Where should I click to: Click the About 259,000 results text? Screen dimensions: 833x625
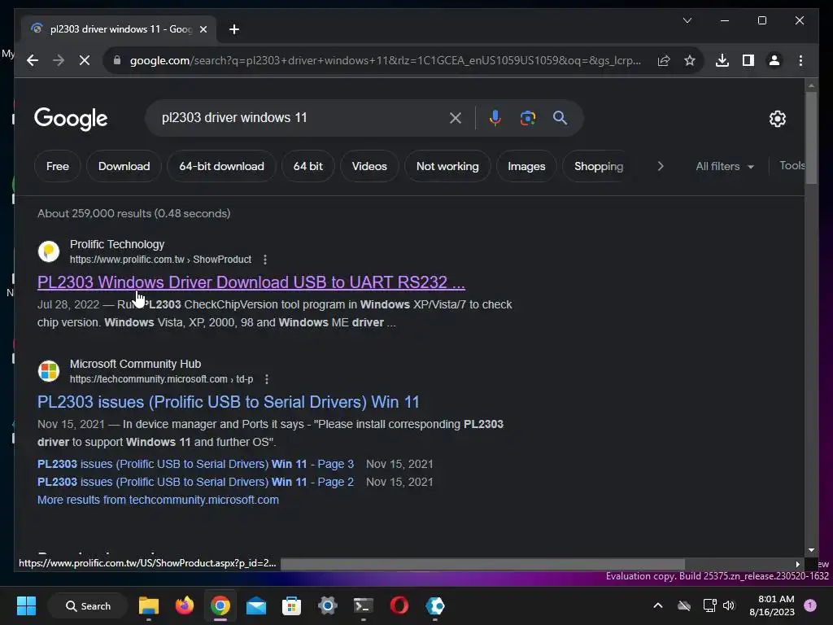[x=134, y=214]
